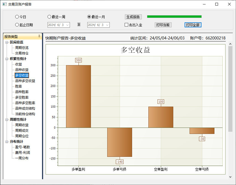The width and height of the screenshot is (236, 185).
Task: Click the green report progress bar
Action: coord(174,17)
